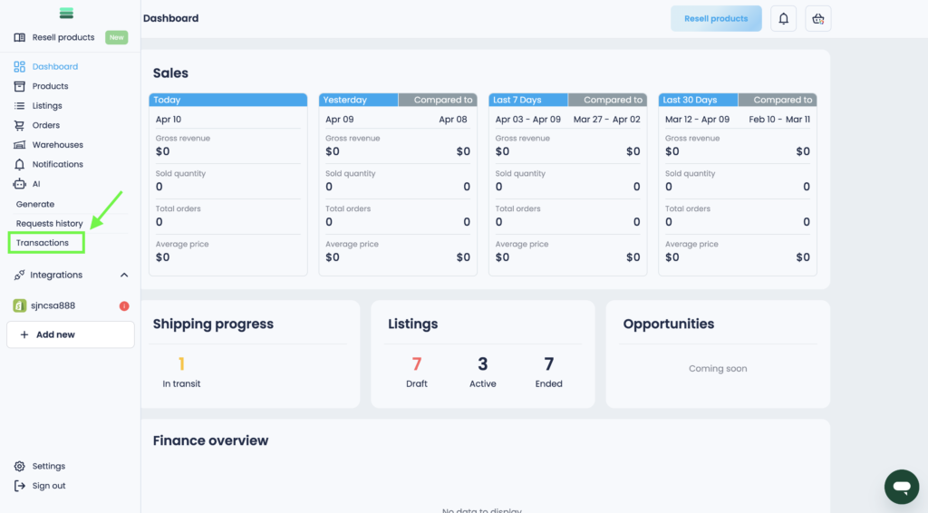Open the Transactions menu item
This screenshot has height=513, width=928.
tap(43, 243)
